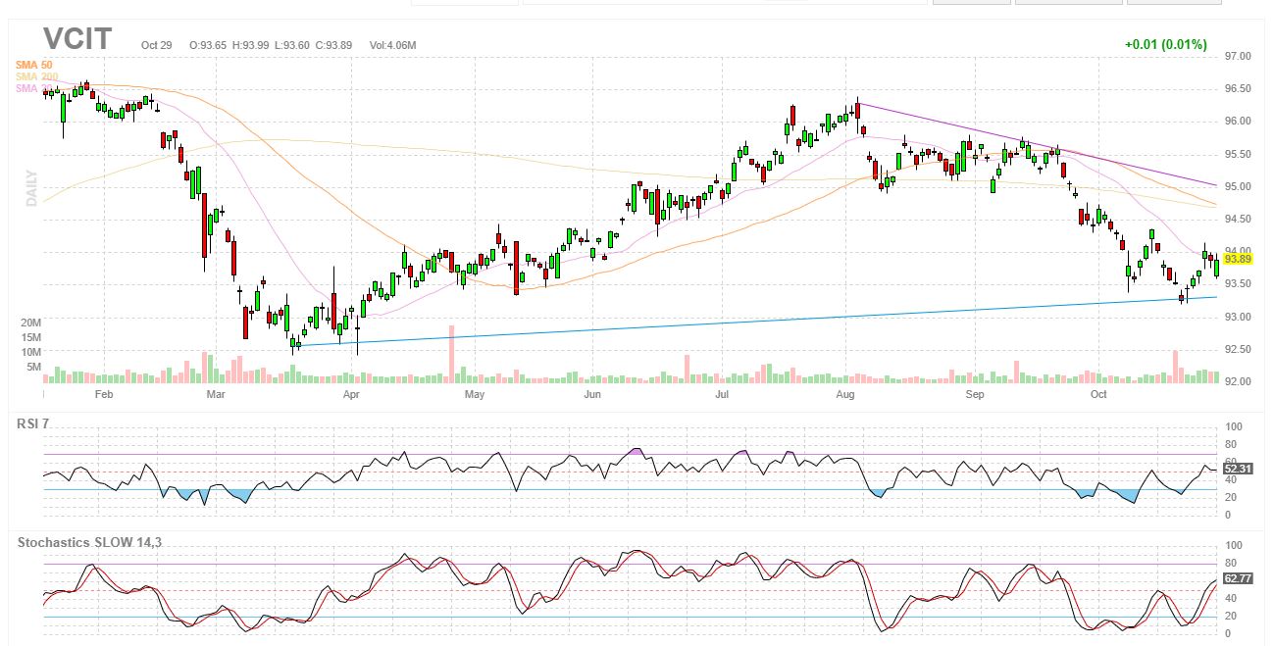Click the Mar month label on time axis

pyautogui.click(x=216, y=394)
